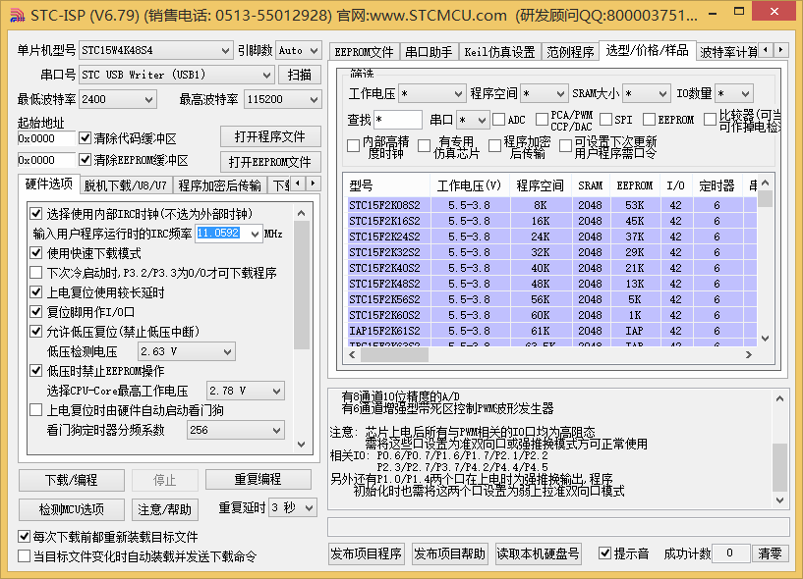Toggle 清除代码缓冲区 checkbox
Viewport: 803px width, 579px height.
point(85,138)
